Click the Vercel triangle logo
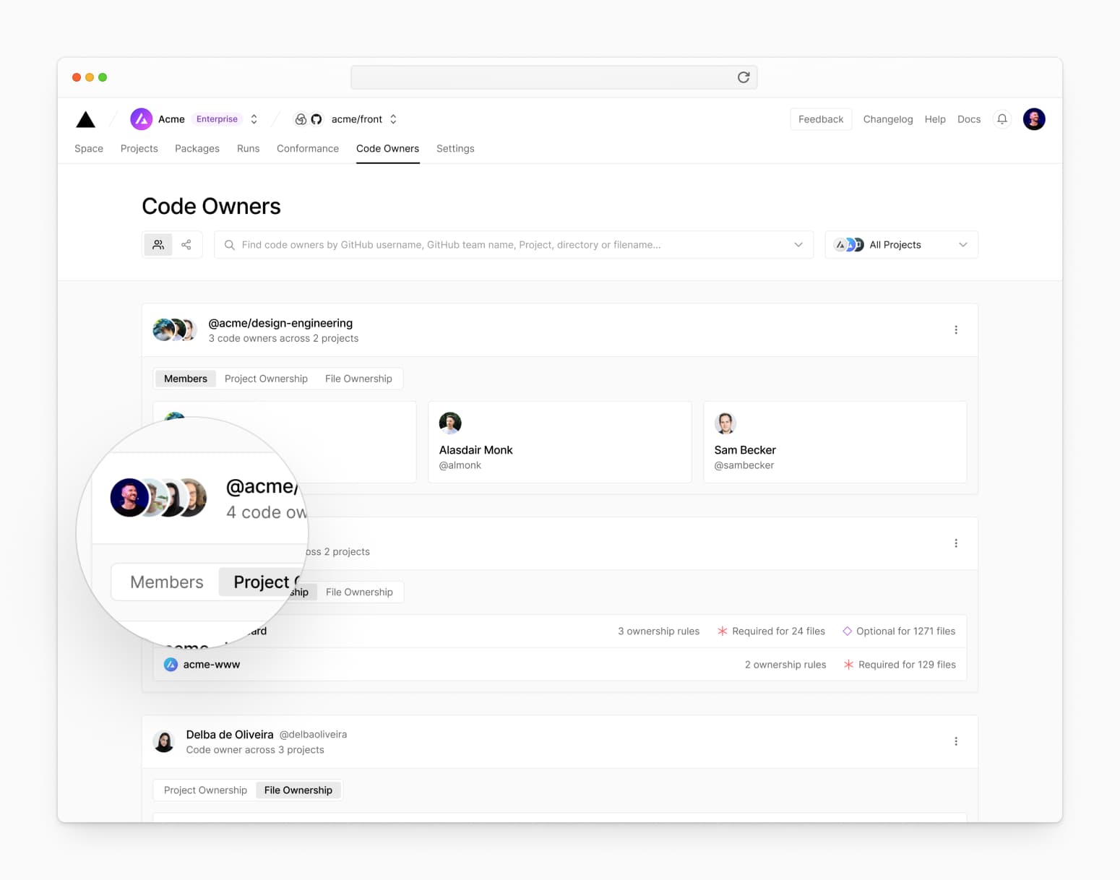 (x=85, y=119)
